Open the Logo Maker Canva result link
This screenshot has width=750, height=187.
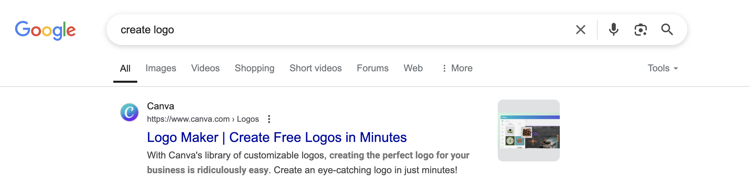277,138
